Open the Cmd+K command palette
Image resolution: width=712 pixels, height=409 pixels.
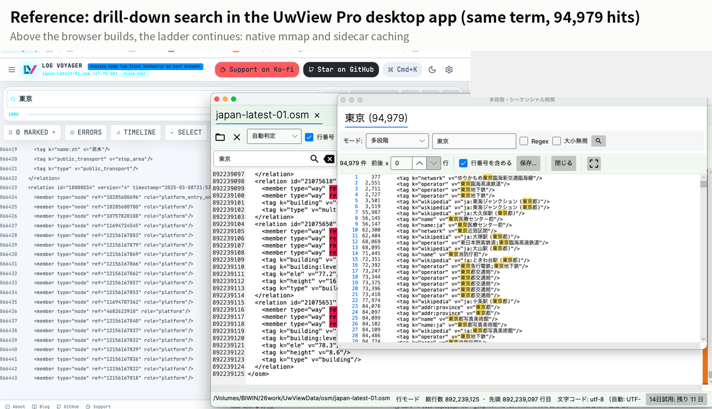click(x=402, y=69)
